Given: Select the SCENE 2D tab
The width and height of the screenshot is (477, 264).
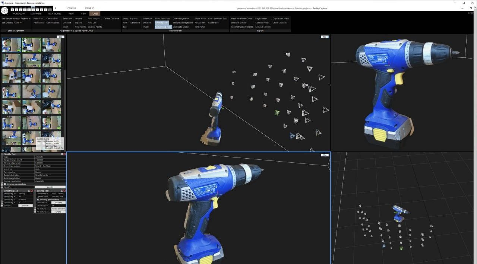Looking at the screenshot, I should tap(71, 8).
